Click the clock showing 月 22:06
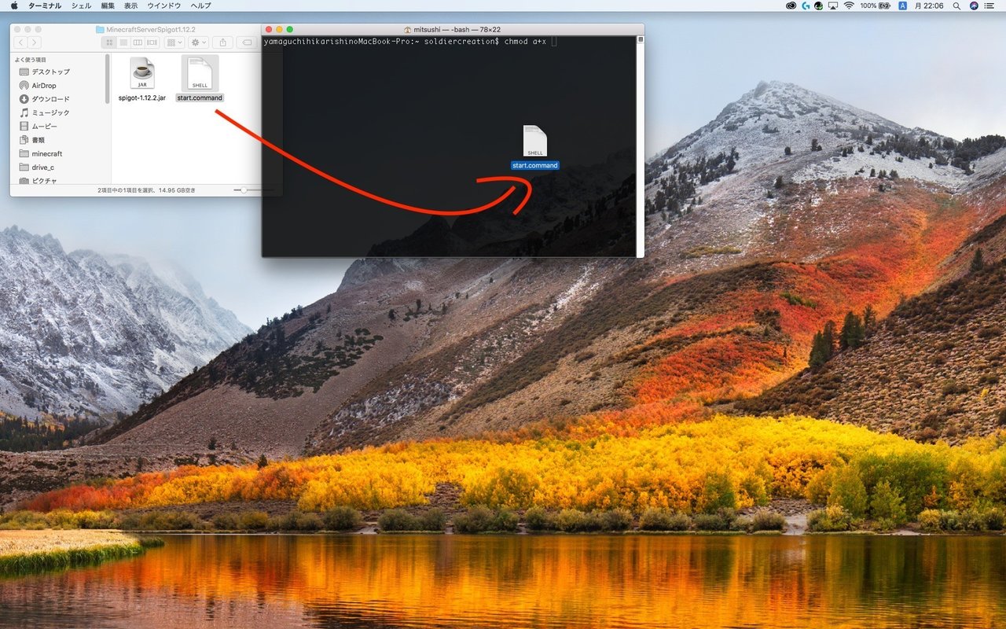The height and width of the screenshot is (629, 1006). [928, 6]
